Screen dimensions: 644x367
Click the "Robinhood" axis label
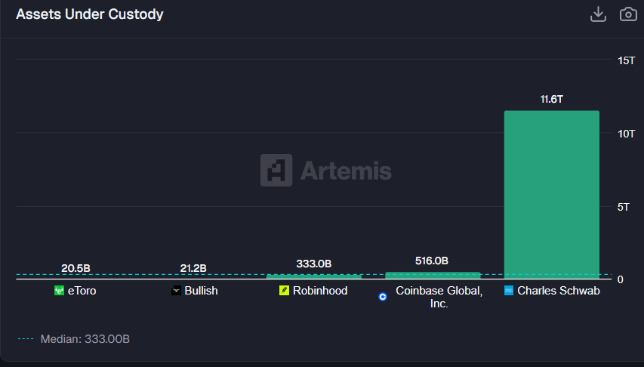(320, 291)
